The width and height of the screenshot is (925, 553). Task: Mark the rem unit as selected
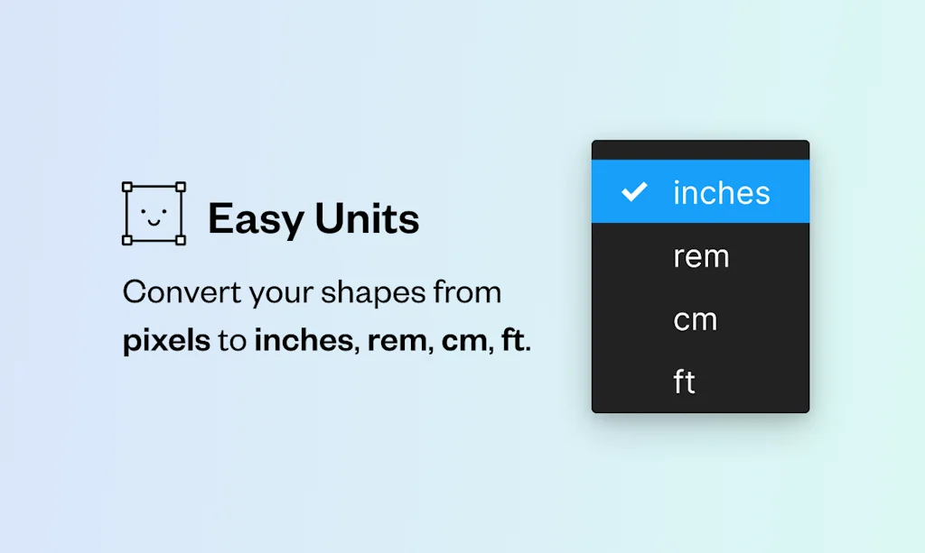[700, 256]
